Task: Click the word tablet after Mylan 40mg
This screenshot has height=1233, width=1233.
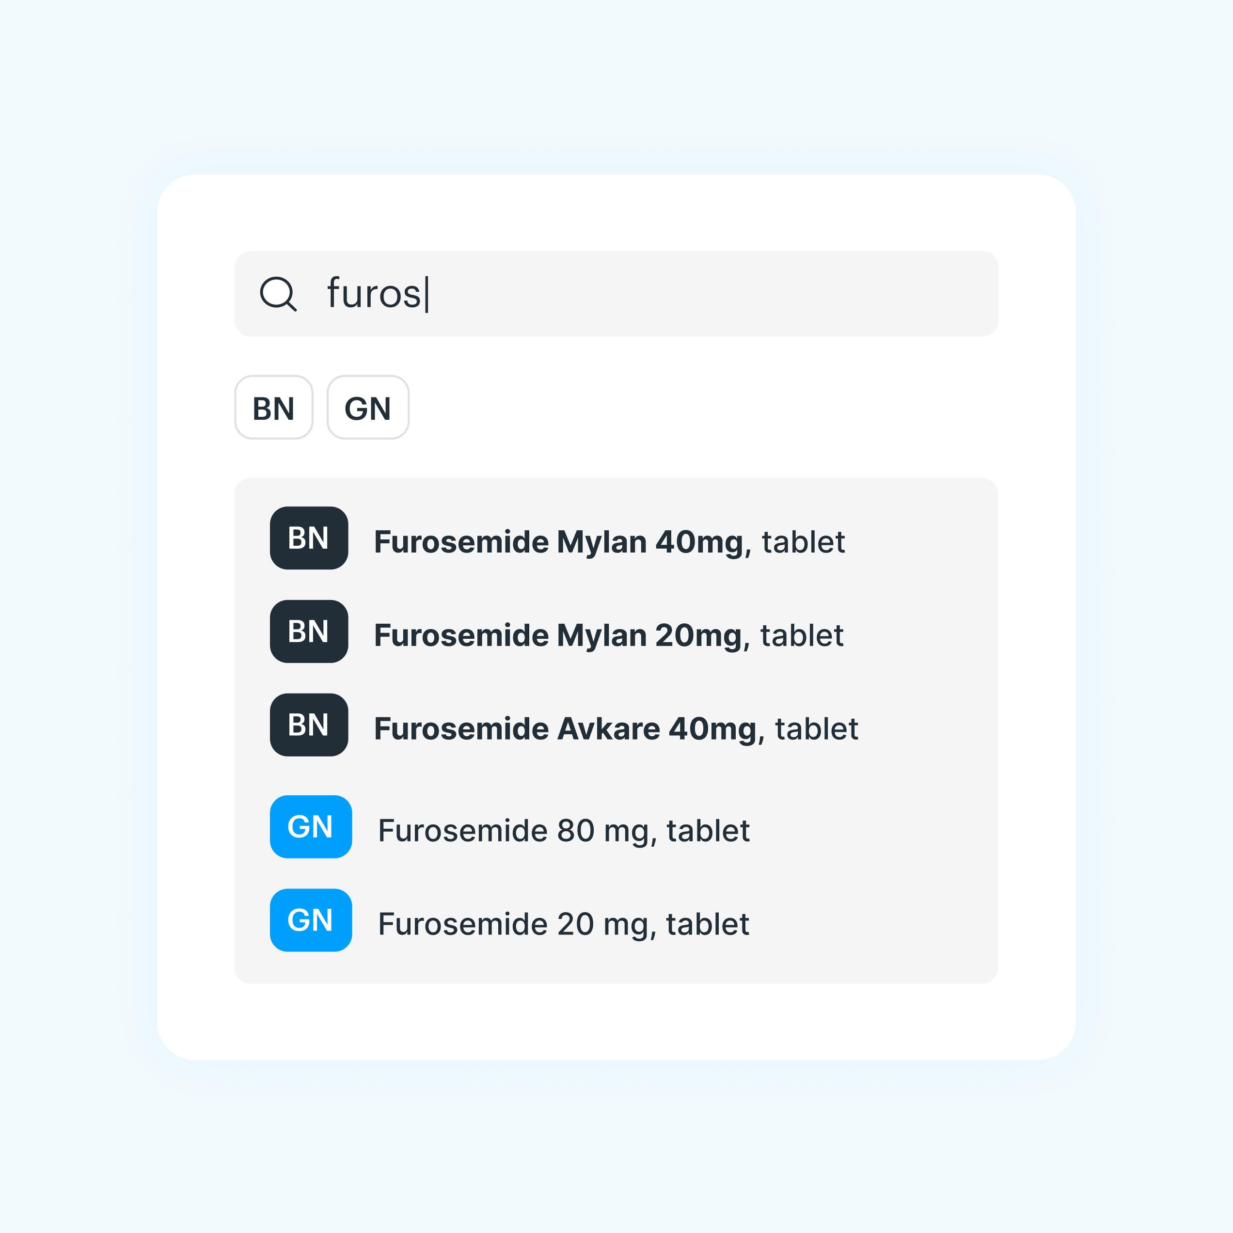Action: pyautogui.click(x=804, y=541)
